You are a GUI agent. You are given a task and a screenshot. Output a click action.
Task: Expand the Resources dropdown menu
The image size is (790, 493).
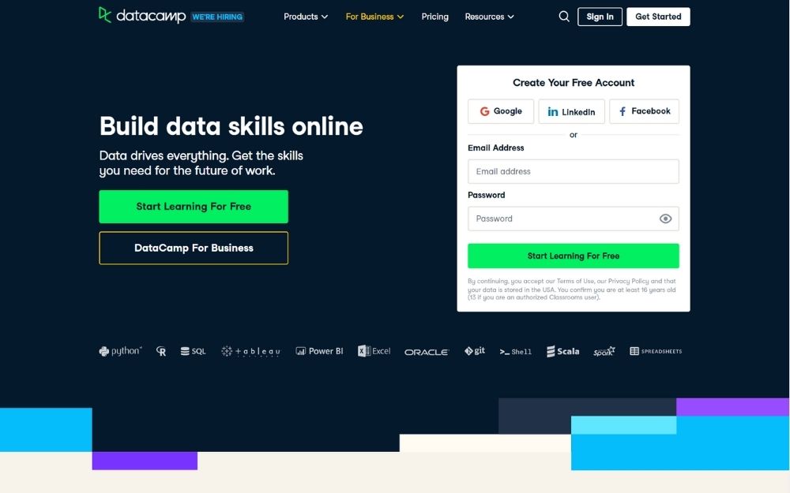[x=489, y=17]
